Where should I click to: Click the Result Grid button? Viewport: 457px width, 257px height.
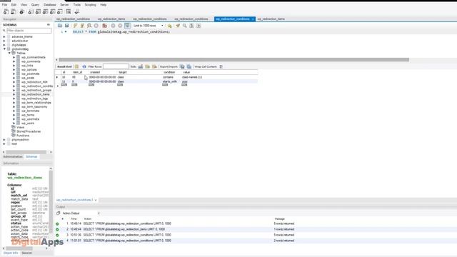[x=64, y=66]
